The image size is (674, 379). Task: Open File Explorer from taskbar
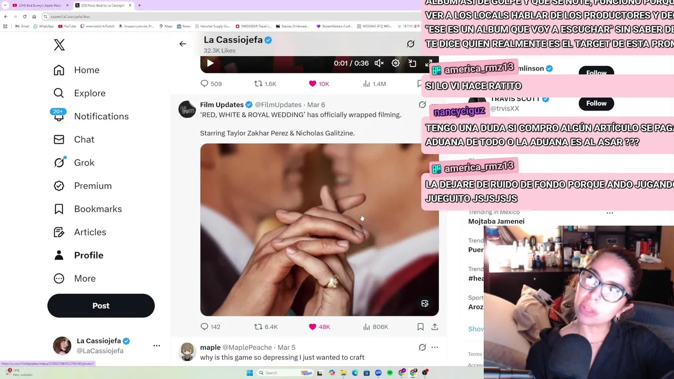[x=343, y=373]
